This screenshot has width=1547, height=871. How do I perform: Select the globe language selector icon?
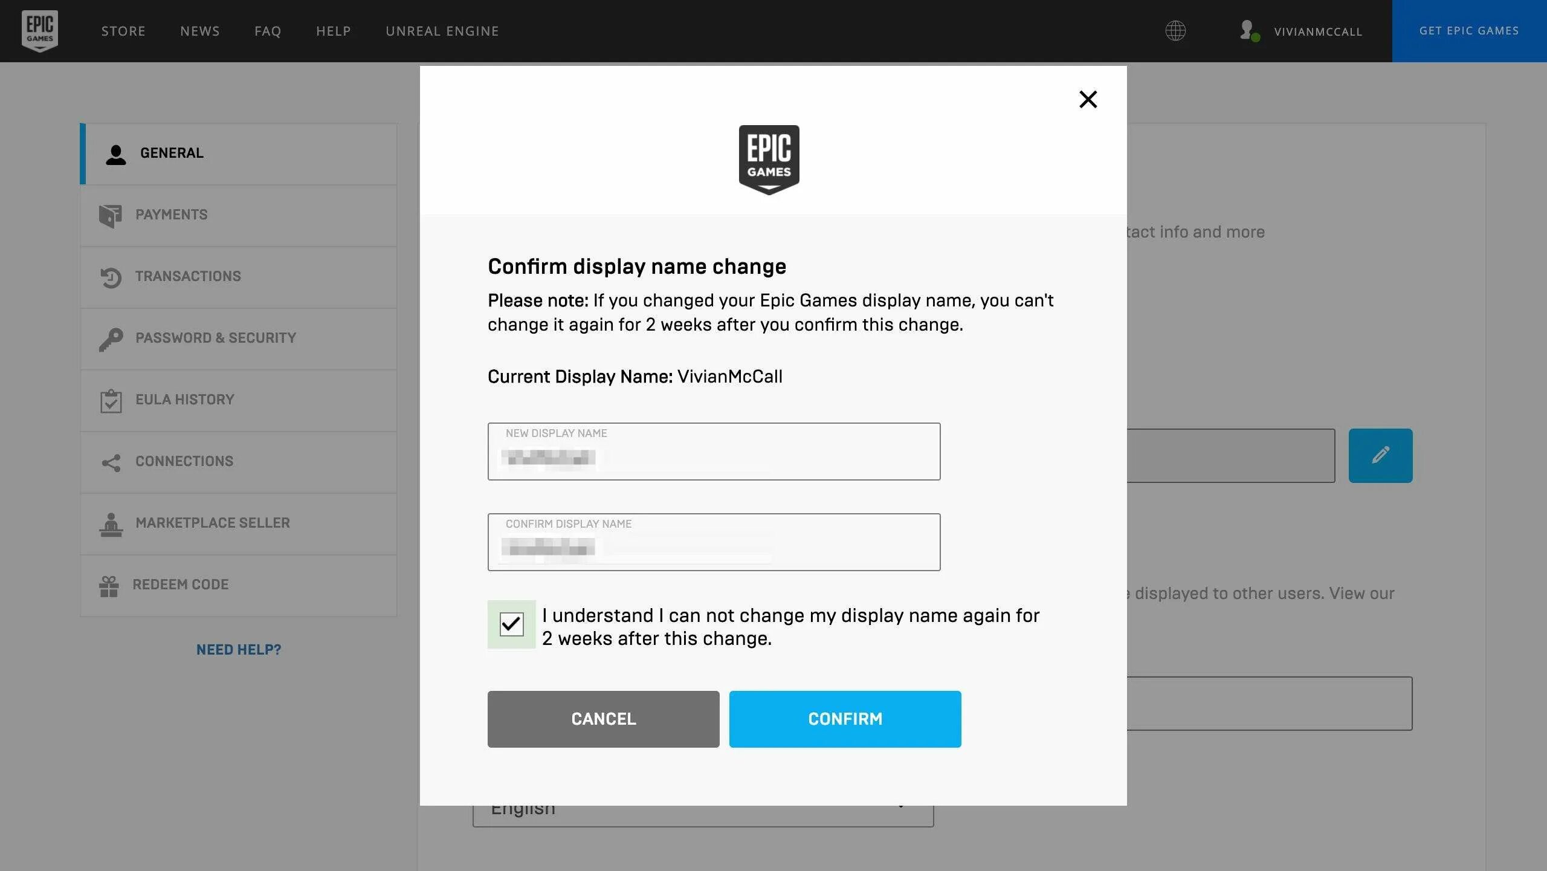click(x=1176, y=30)
